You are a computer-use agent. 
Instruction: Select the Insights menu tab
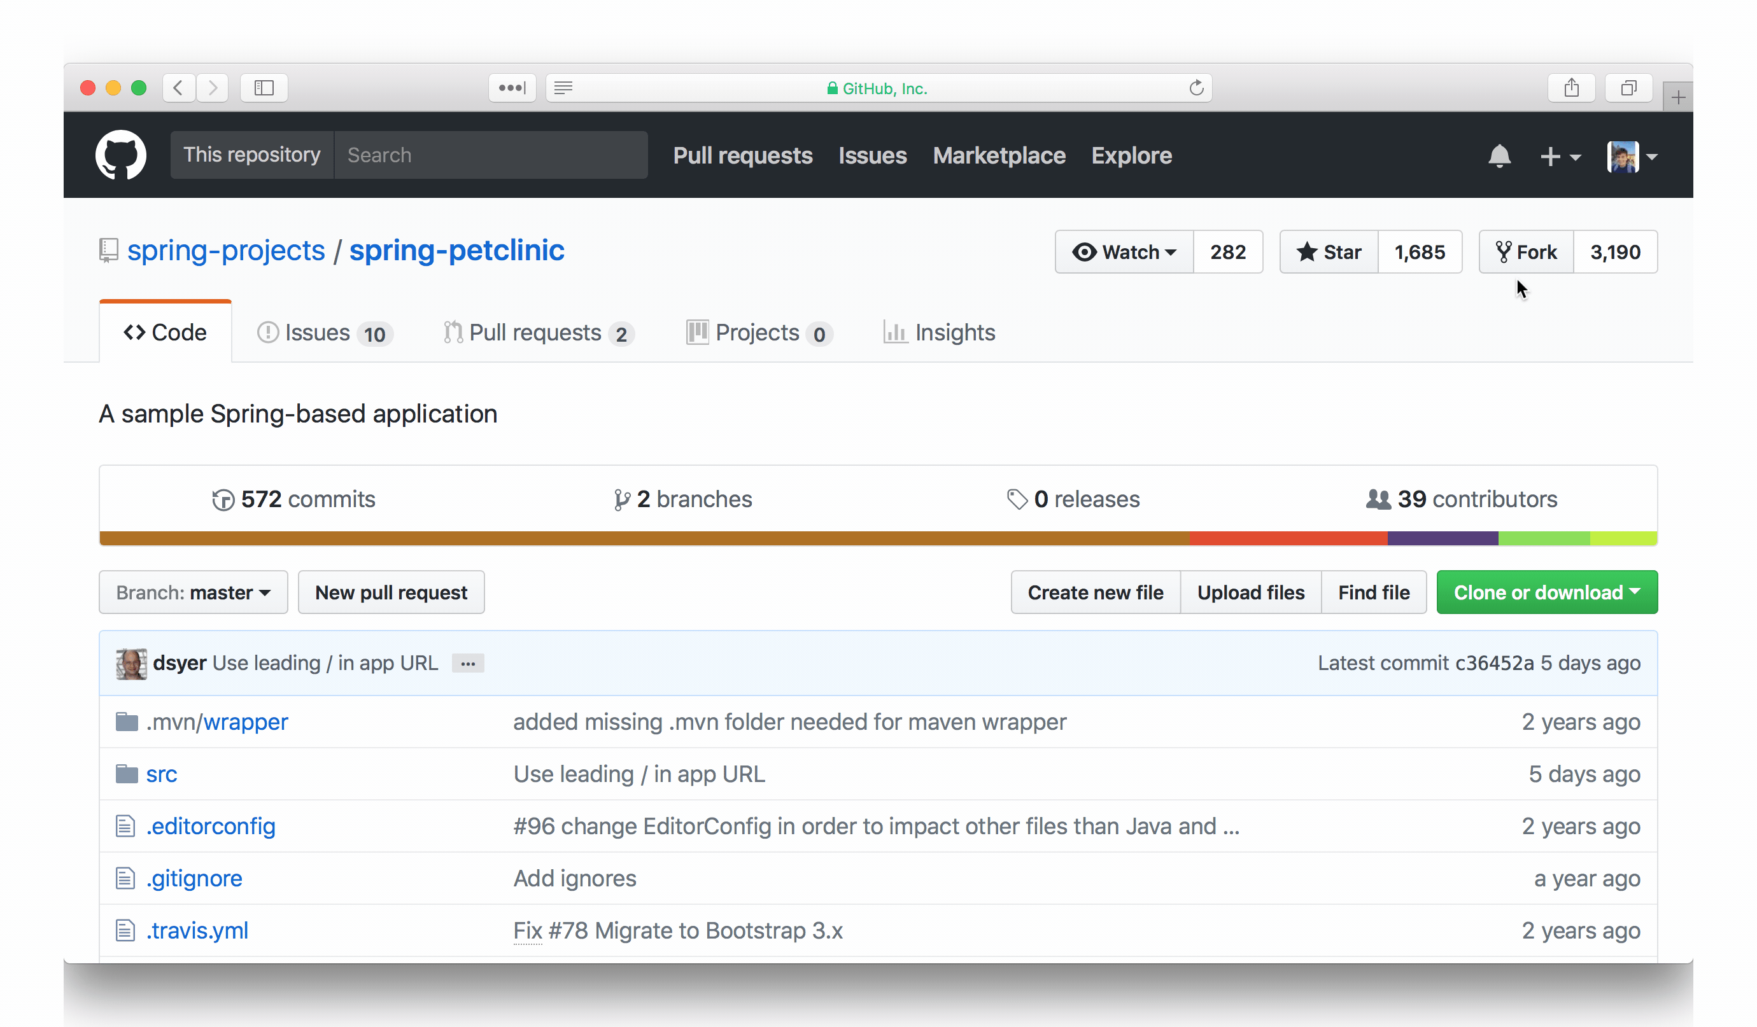click(954, 333)
